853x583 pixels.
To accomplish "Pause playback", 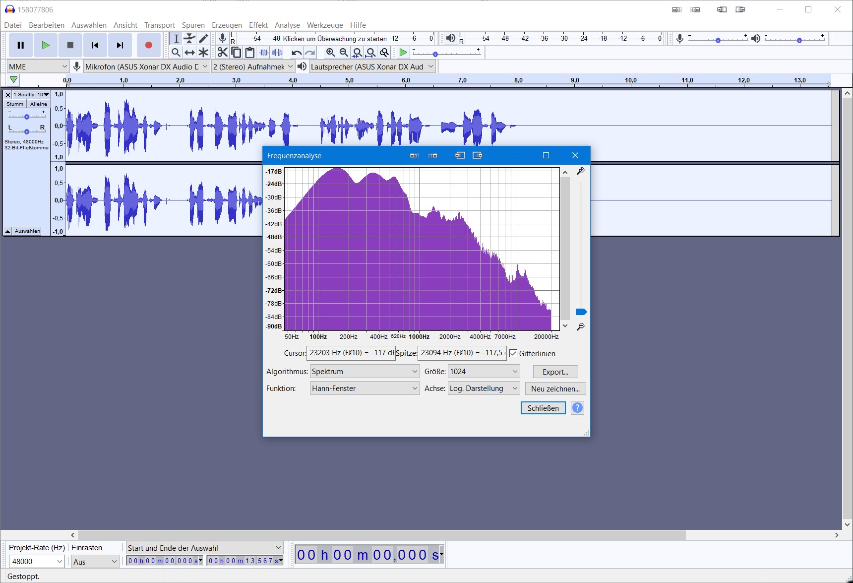I will coord(21,45).
